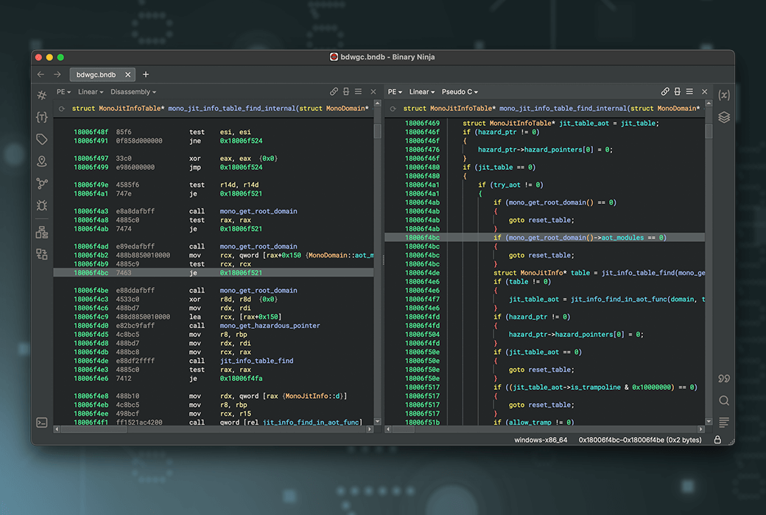Open the Debugger bug icon in sidebar
The height and width of the screenshot is (515, 766).
42,205
